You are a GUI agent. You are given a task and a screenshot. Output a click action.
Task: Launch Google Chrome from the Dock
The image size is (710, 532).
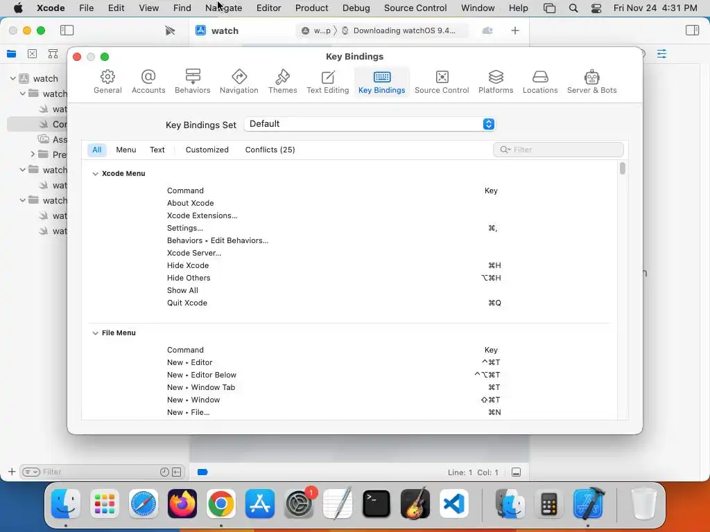pos(221,503)
